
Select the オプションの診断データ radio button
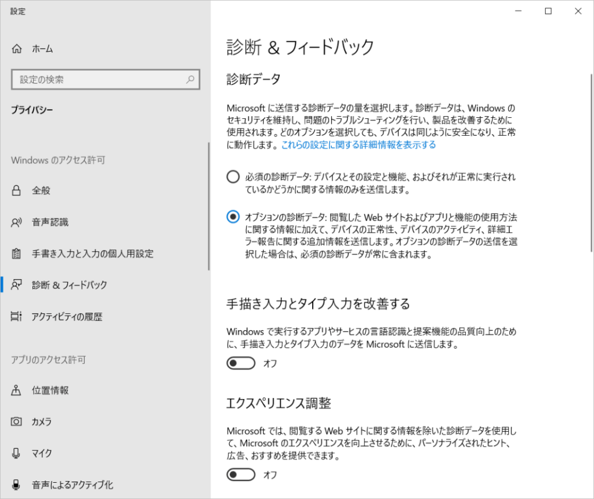coord(233,216)
